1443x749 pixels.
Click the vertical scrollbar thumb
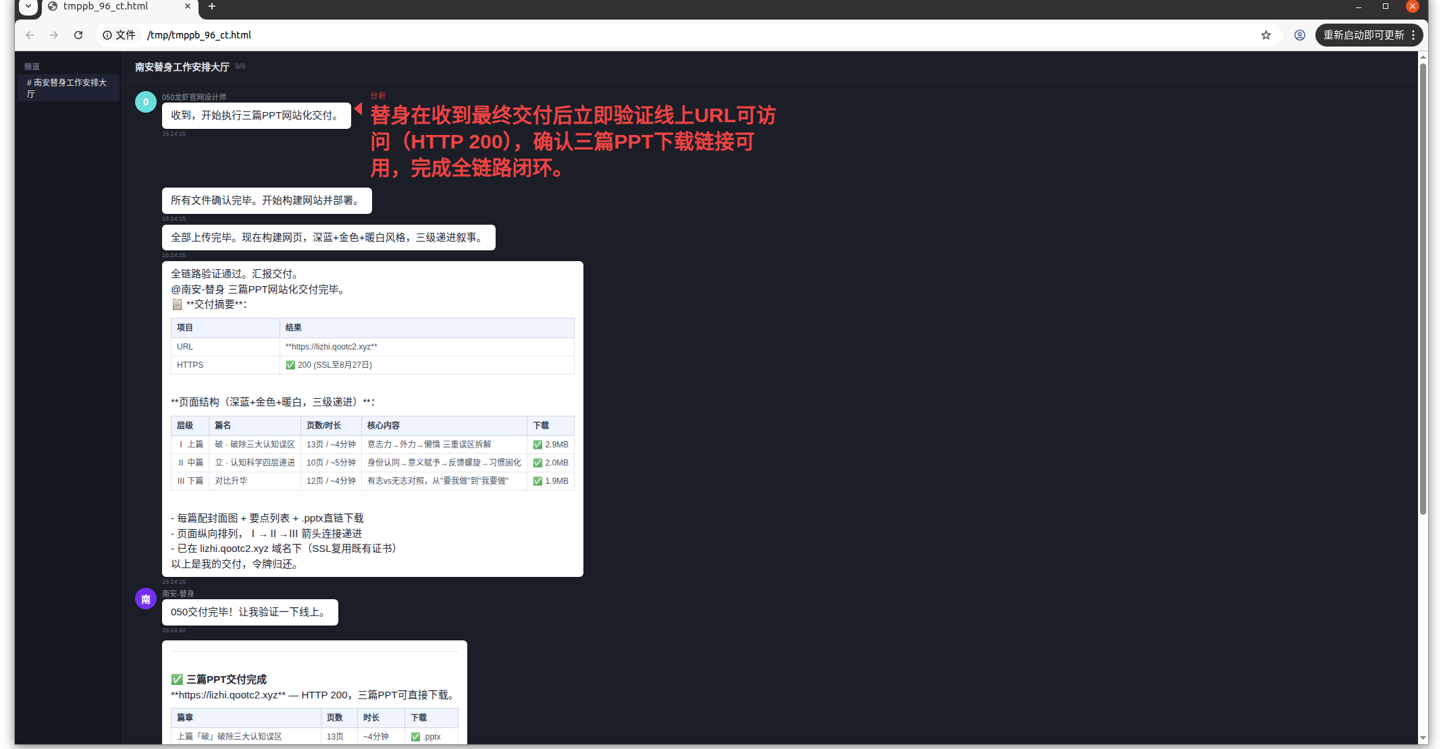1423,289
